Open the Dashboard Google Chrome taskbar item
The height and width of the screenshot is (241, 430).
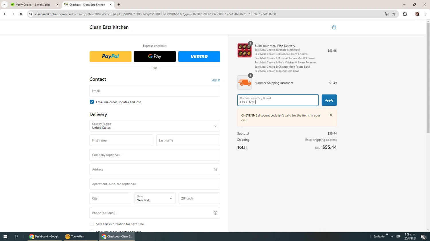point(44,236)
